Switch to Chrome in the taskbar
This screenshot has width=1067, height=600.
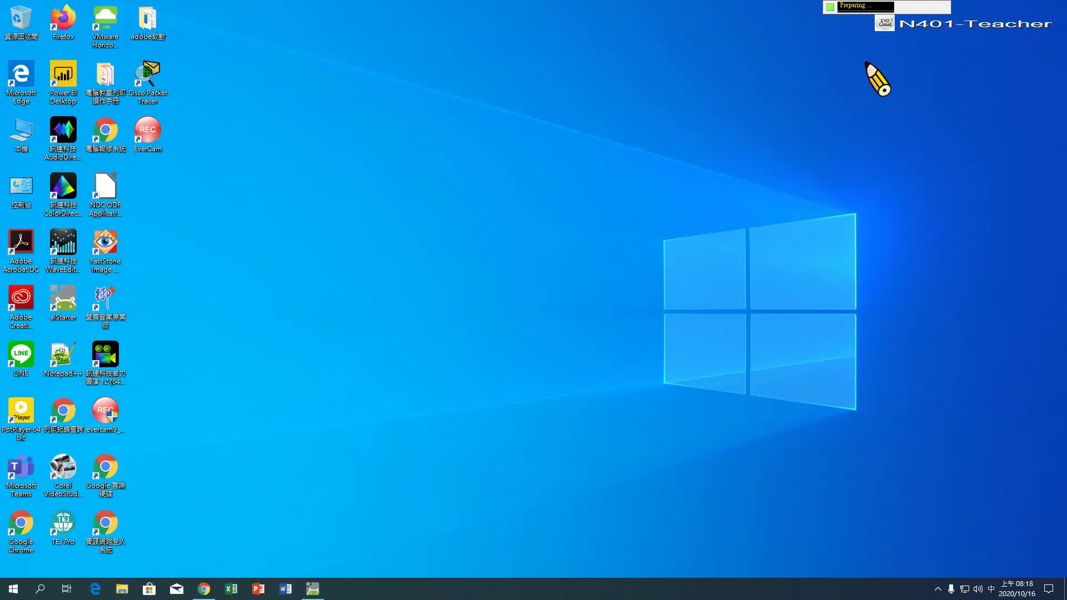click(204, 589)
